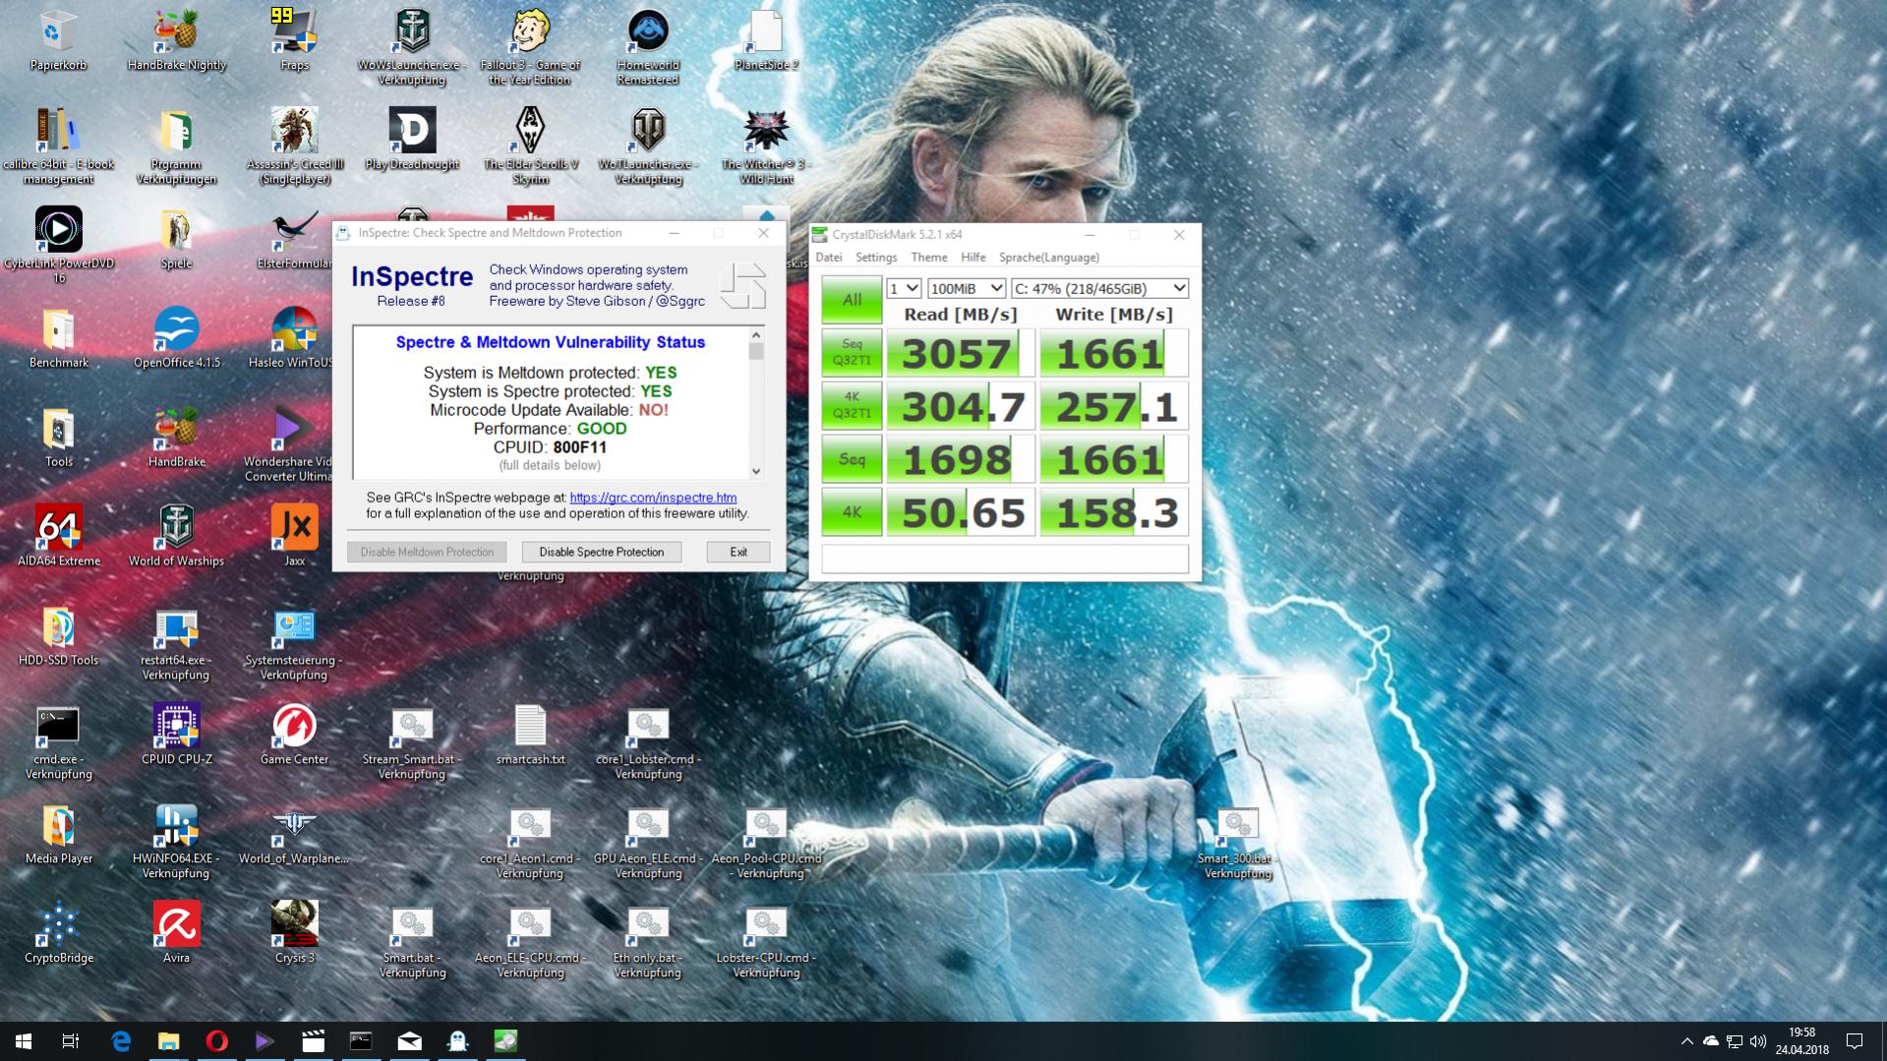Screen dimensions: 1887x1061
Task: Launch The Elder Scrolls V Skyrim icon
Action: pos(530,146)
